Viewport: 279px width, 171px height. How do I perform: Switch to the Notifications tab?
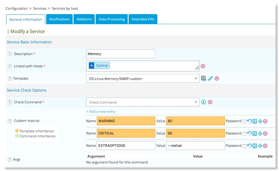point(59,19)
